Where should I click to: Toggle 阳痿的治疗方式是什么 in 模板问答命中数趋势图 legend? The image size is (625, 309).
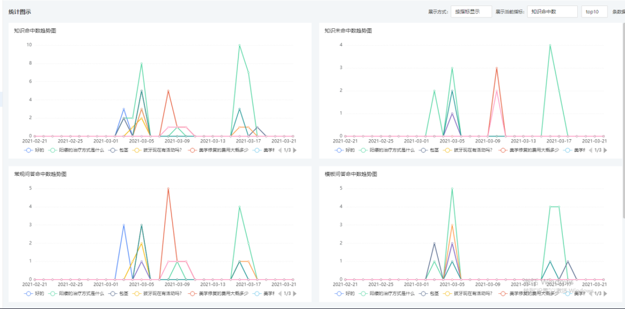tap(386, 293)
